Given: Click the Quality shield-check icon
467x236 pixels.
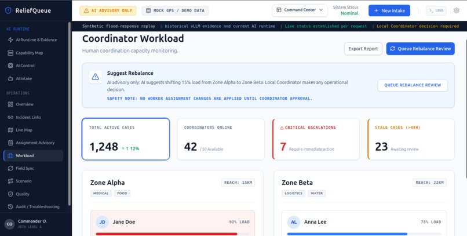Looking at the screenshot, I should pyautogui.click(x=10, y=194).
